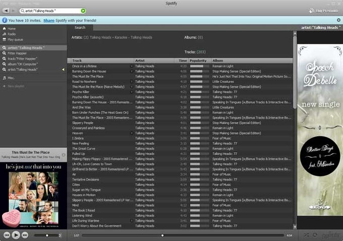Select the track Don't Worry About the Government
Screen dimensions: 343x241
tap(96, 226)
